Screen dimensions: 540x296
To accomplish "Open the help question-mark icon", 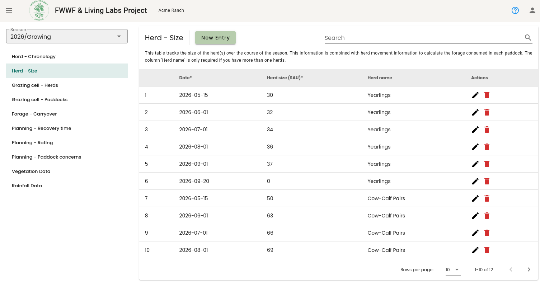I will click(515, 10).
